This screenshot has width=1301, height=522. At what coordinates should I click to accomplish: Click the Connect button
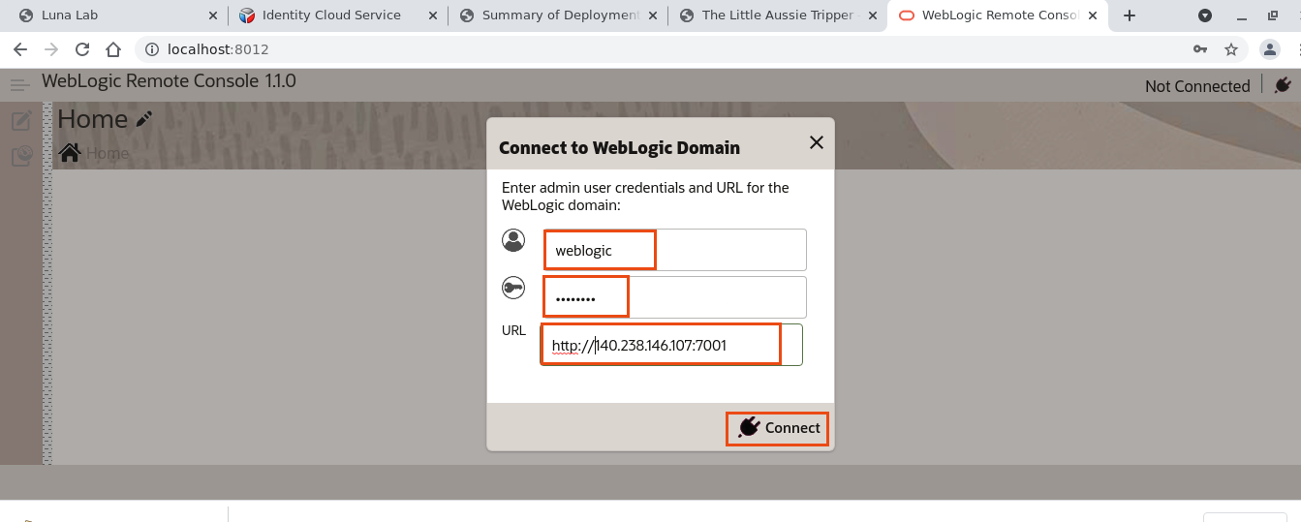coord(778,428)
